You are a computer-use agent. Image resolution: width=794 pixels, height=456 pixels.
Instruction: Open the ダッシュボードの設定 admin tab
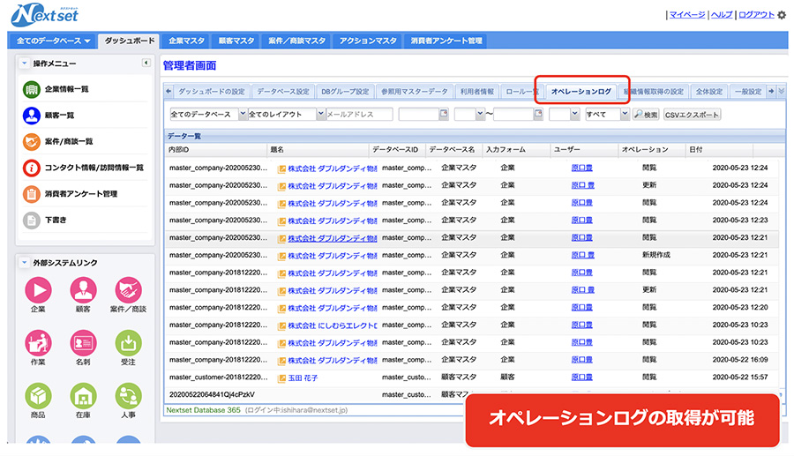click(x=212, y=92)
